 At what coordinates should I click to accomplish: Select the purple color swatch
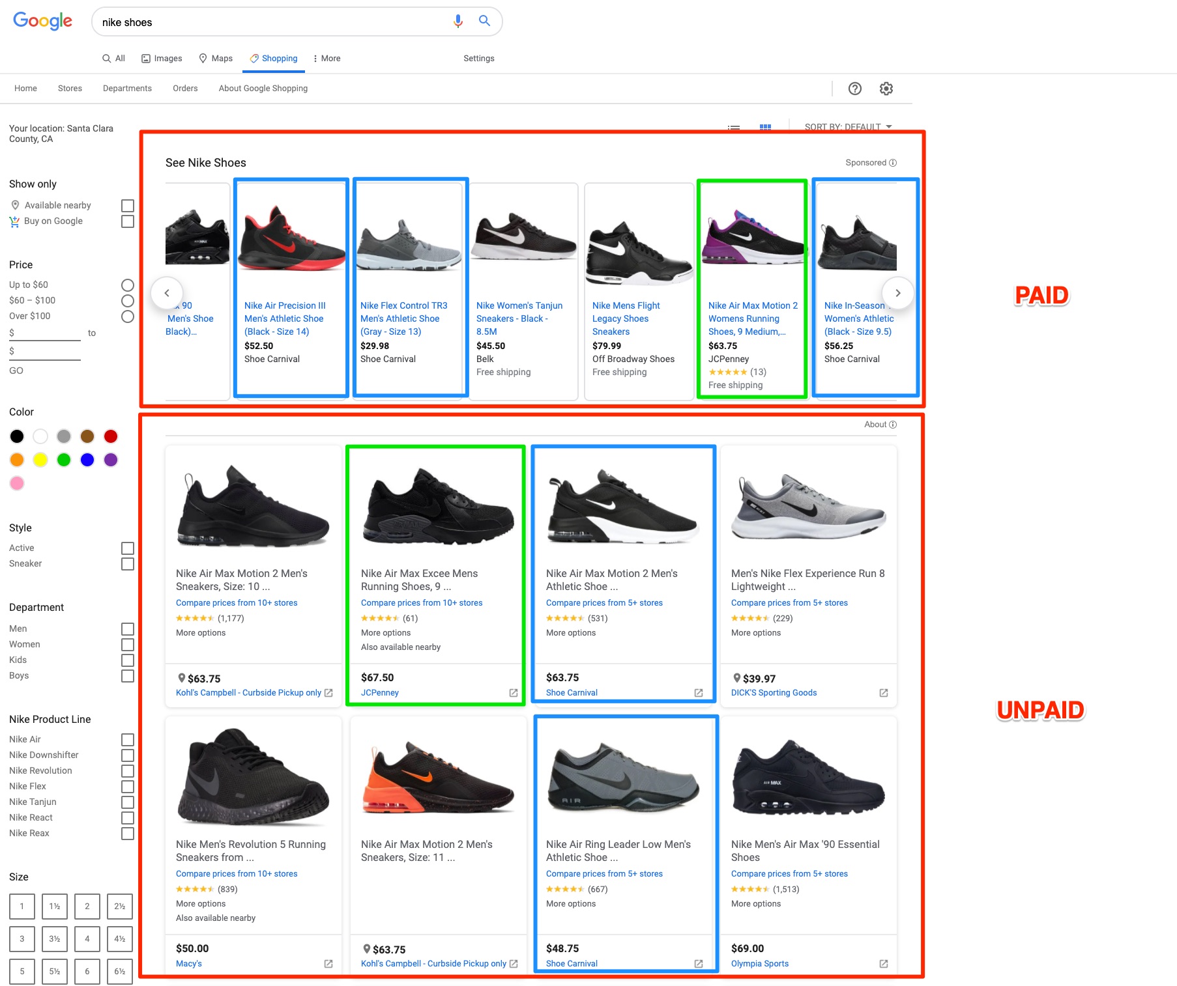[111, 460]
